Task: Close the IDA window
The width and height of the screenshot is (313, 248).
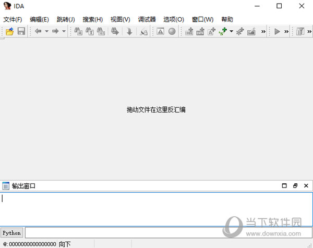Action: [x=302, y=6]
